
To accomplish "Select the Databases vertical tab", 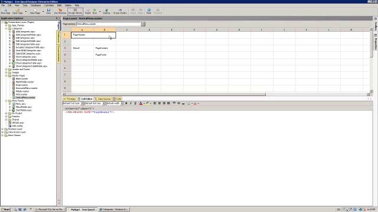I will tap(58, 37).
